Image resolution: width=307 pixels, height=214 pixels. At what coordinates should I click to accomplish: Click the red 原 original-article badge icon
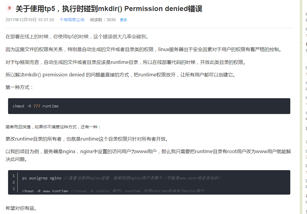[x=9, y=8]
